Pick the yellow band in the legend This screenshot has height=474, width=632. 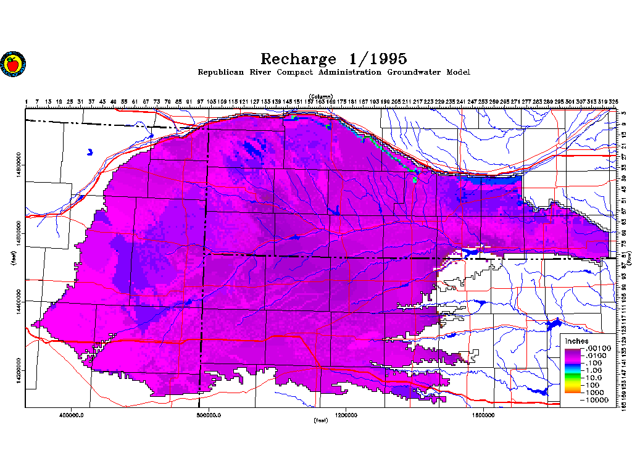click(573, 383)
